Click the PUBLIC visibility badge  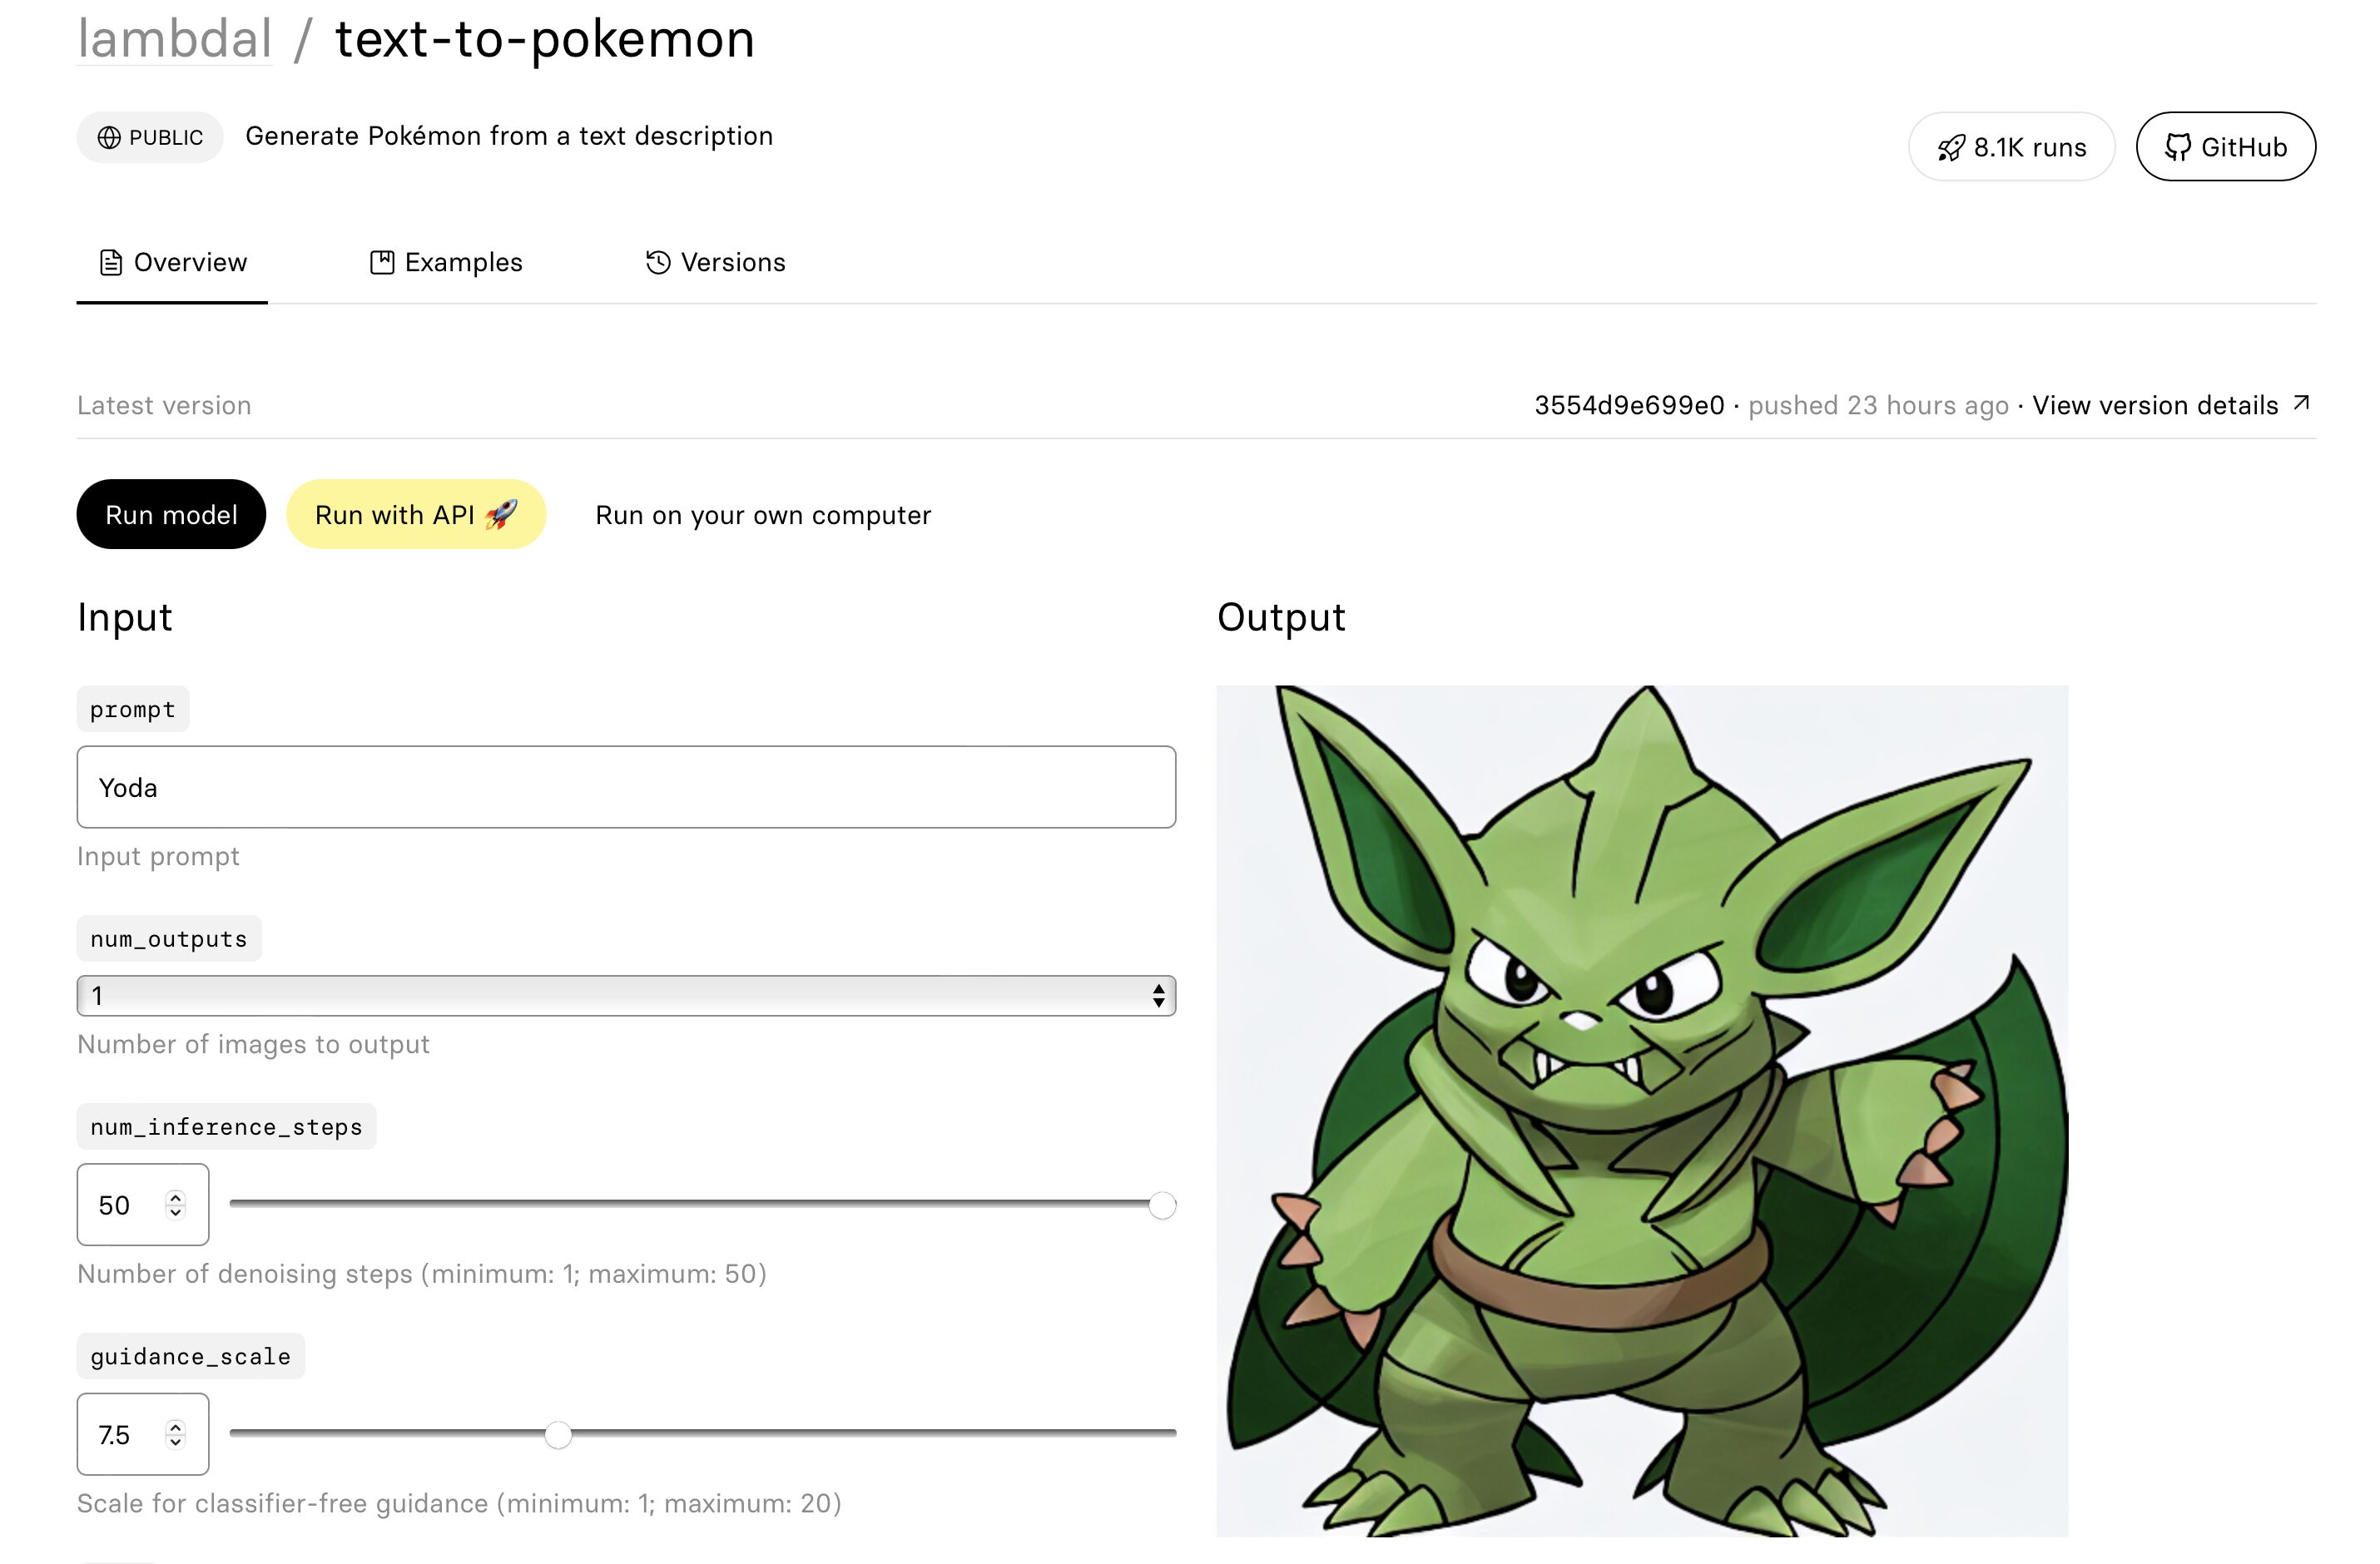coord(150,137)
